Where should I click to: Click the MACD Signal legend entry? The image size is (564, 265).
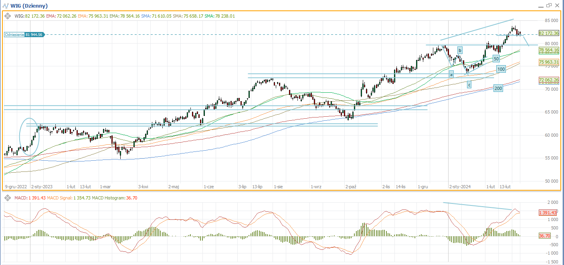coord(59,198)
